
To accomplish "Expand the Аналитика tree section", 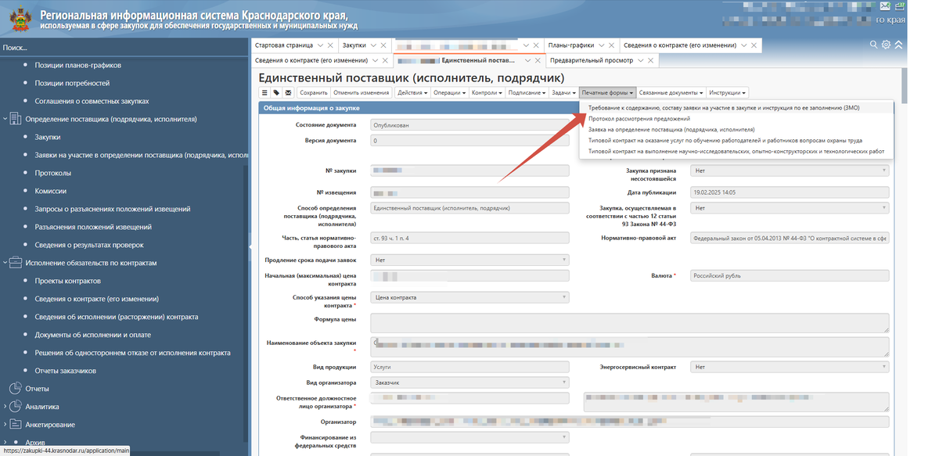I will point(5,406).
